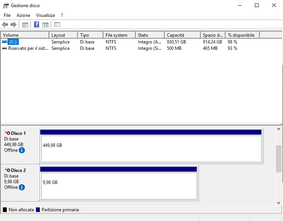The width and height of the screenshot is (283, 221).
Task: Select the (C:) volume row
Action: click(x=13, y=42)
